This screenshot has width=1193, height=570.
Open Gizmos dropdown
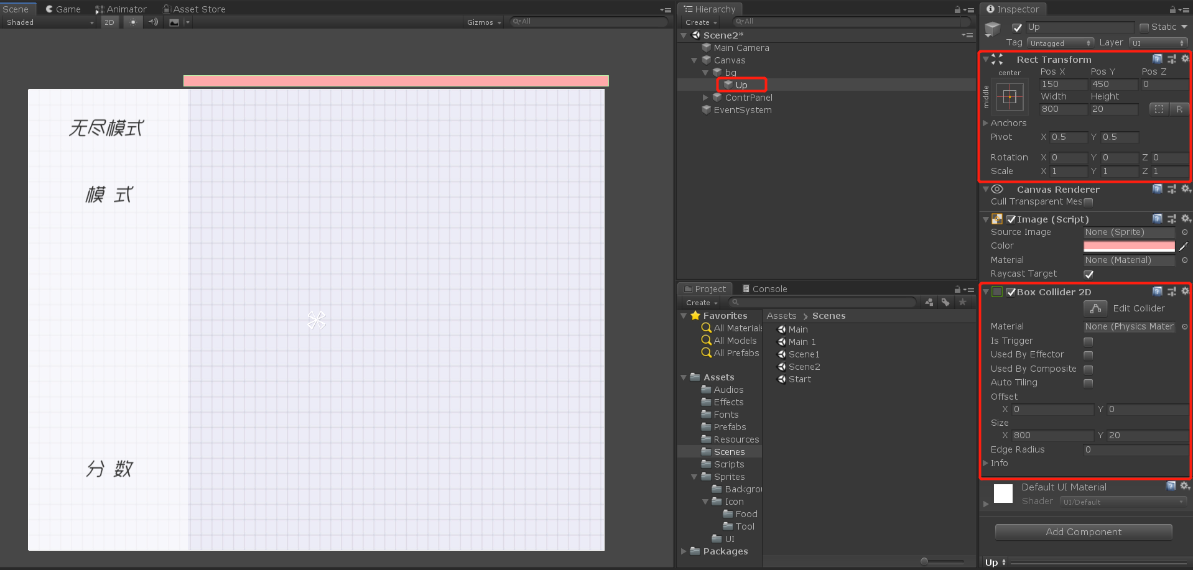pyautogui.click(x=484, y=22)
